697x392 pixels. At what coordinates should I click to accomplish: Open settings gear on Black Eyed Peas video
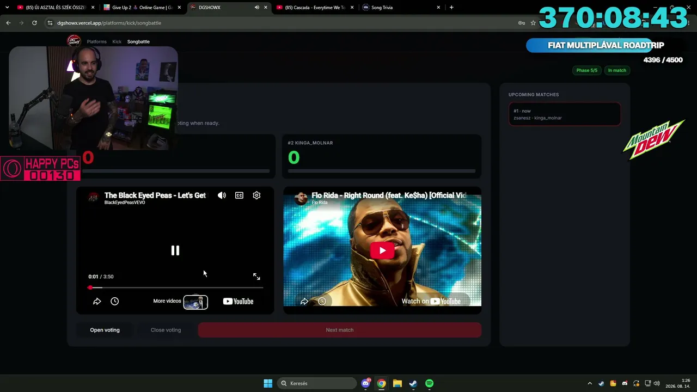[256, 195]
